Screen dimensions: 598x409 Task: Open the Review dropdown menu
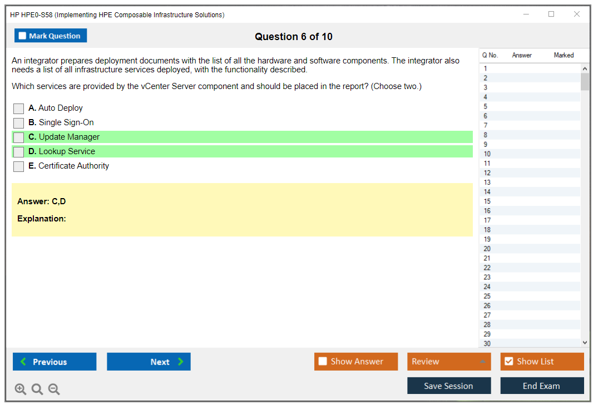click(448, 362)
